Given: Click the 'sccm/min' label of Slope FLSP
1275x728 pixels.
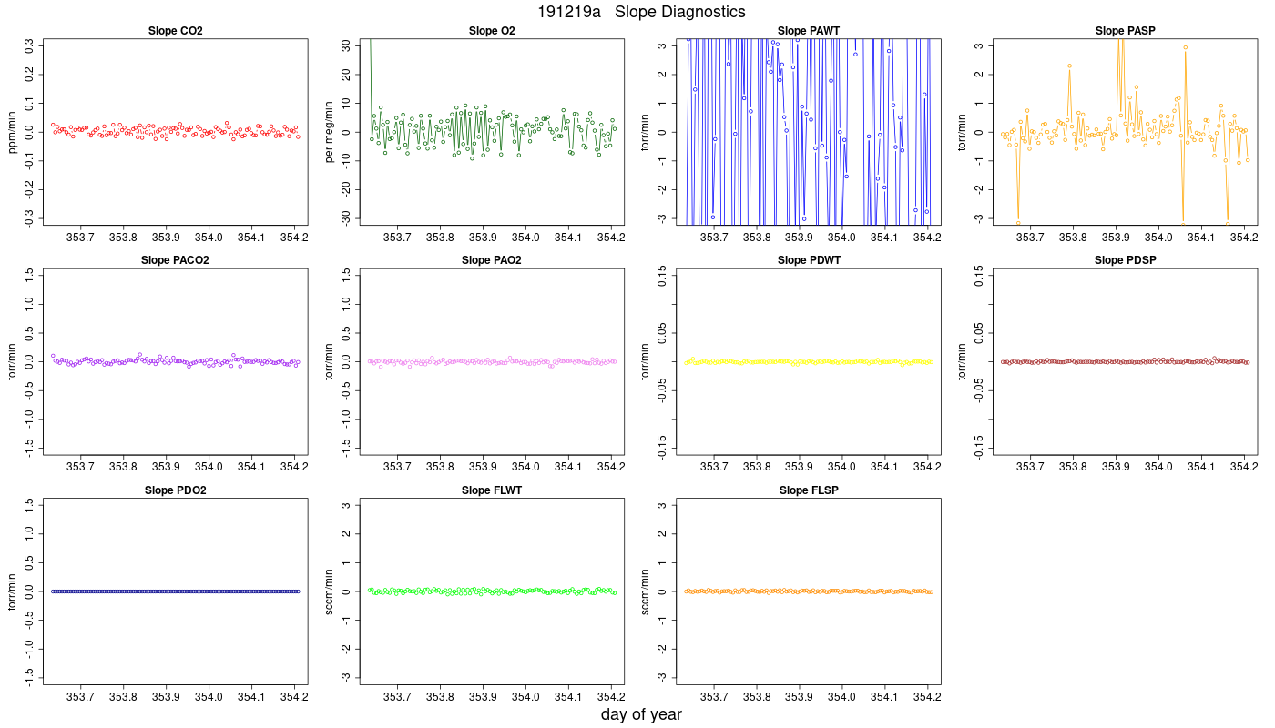Looking at the screenshot, I should coord(647,591).
